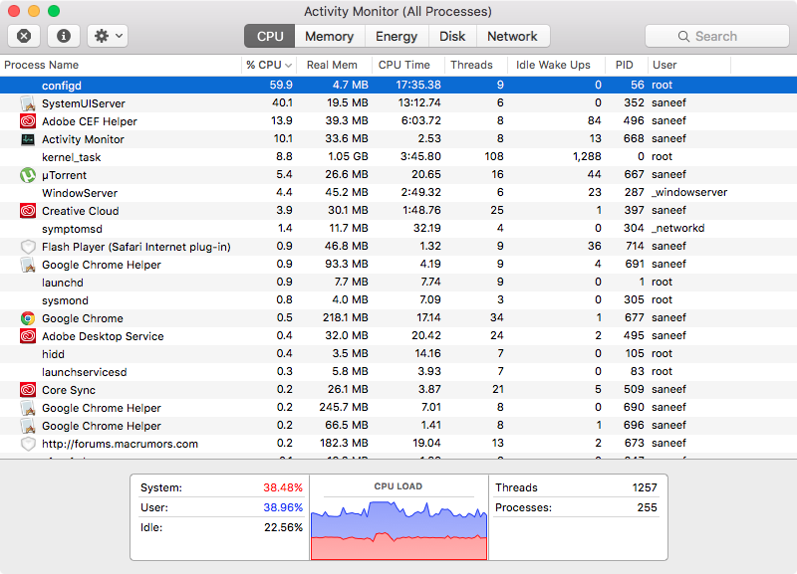Screen dimensions: 797x574
Task: Click the forums.macrumors.com shield icon
Action: 28,444
